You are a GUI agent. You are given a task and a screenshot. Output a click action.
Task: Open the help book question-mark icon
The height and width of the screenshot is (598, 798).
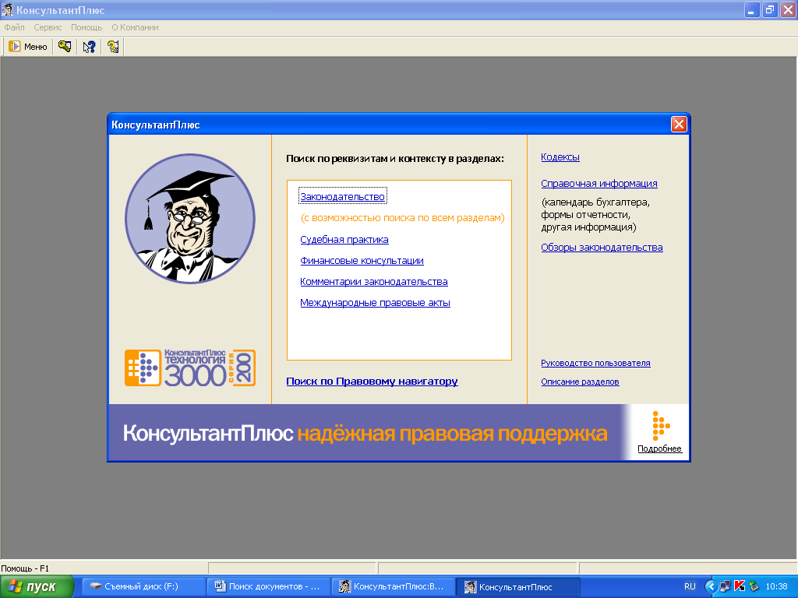coord(113,47)
